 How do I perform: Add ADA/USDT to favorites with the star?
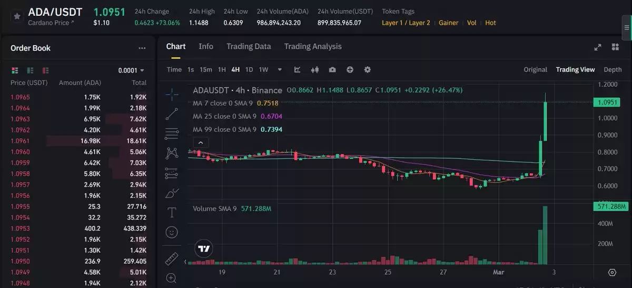click(17, 16)
